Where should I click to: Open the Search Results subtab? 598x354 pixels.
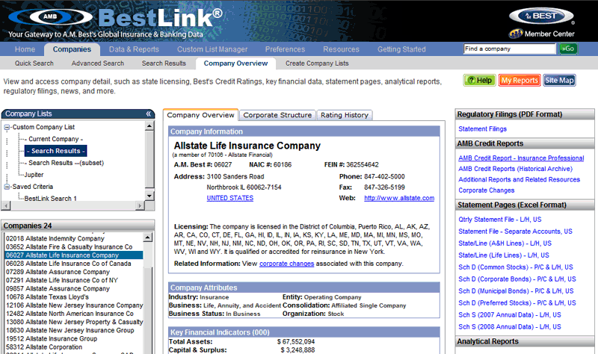tap(164, 63)
